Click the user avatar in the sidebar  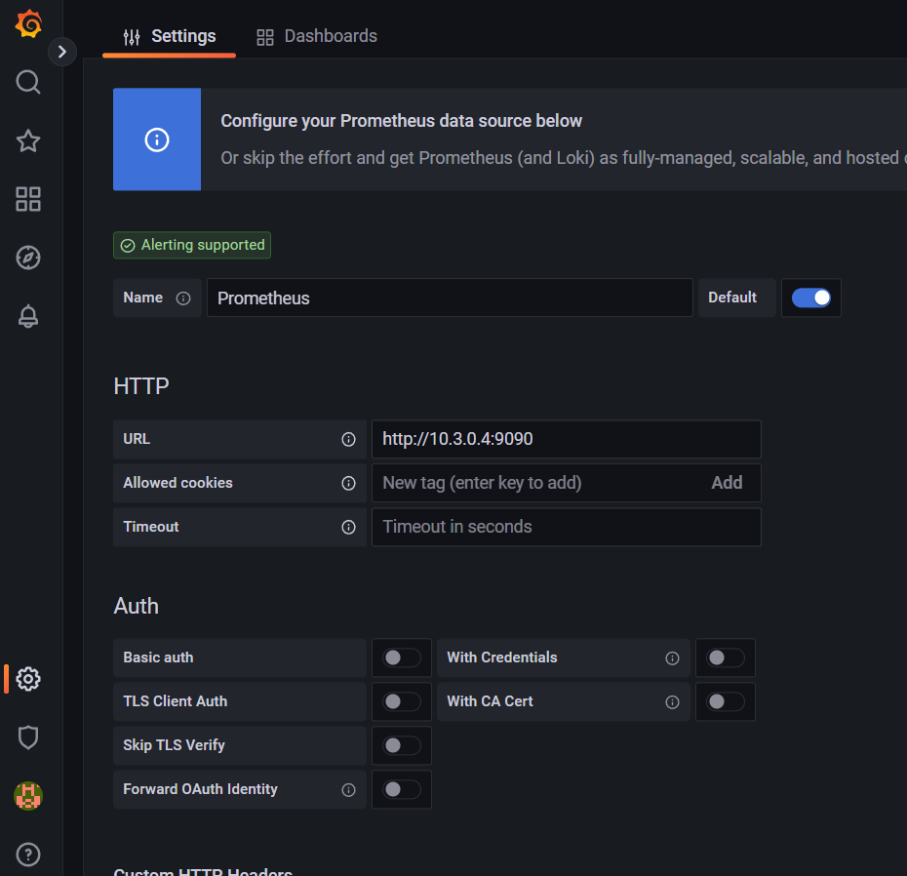point(28,796)
